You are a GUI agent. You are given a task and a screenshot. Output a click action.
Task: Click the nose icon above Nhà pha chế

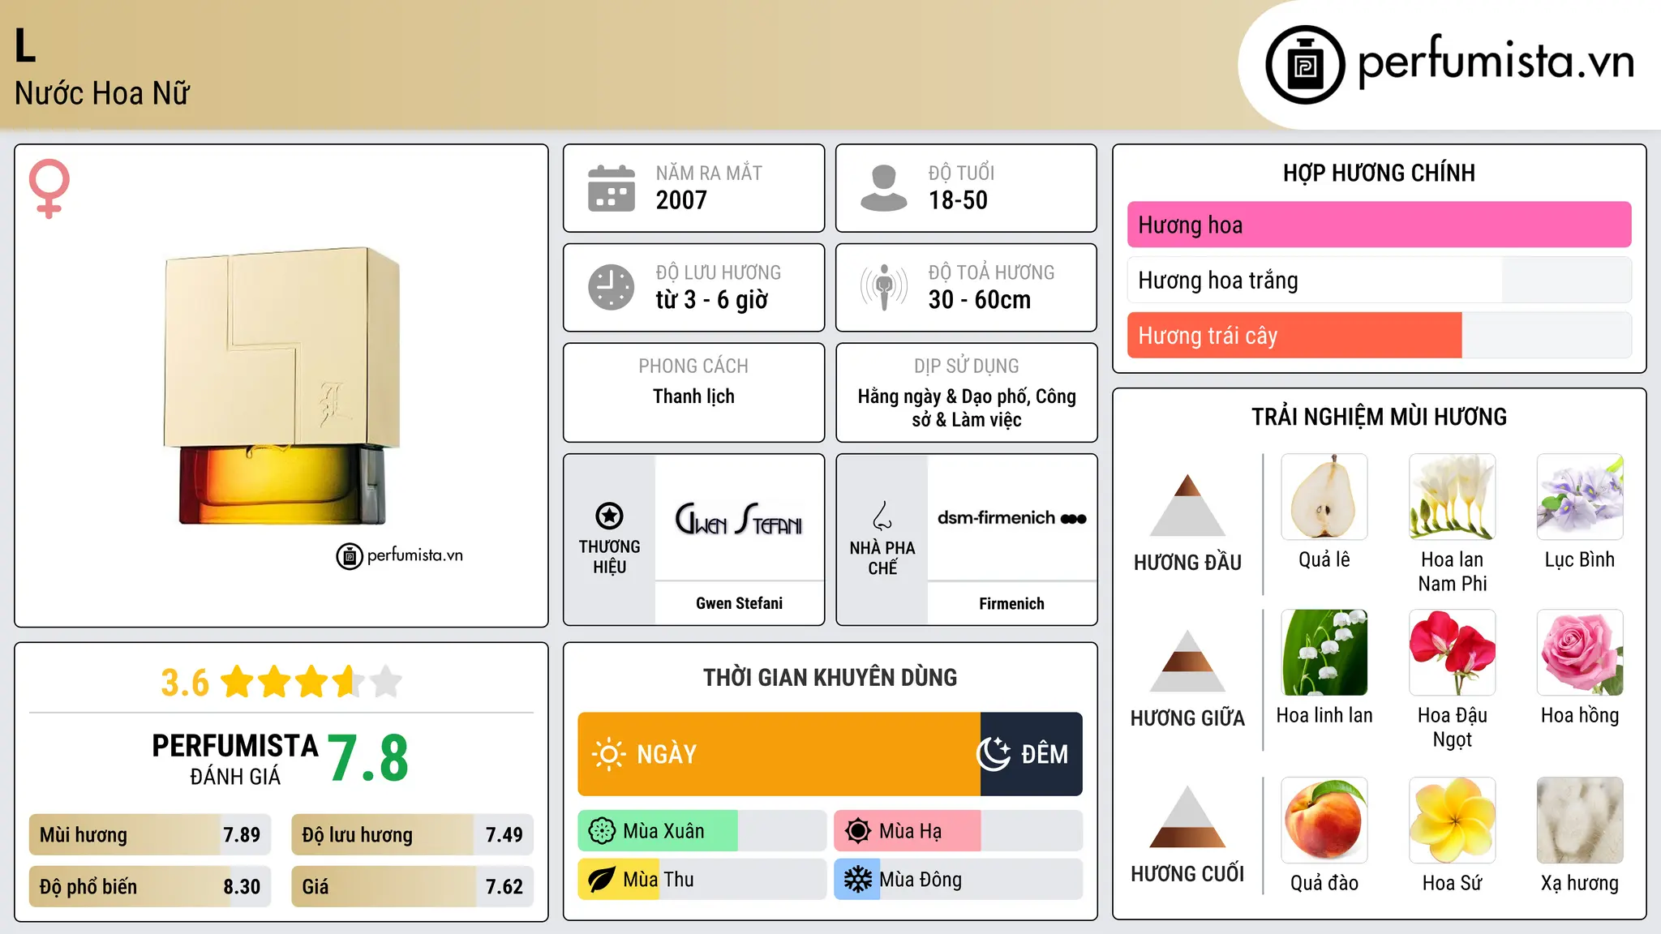click(882, 516)
